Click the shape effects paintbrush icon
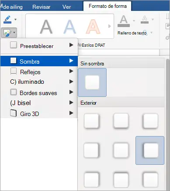This screenshot has width=170, height=191. [7, 33]
